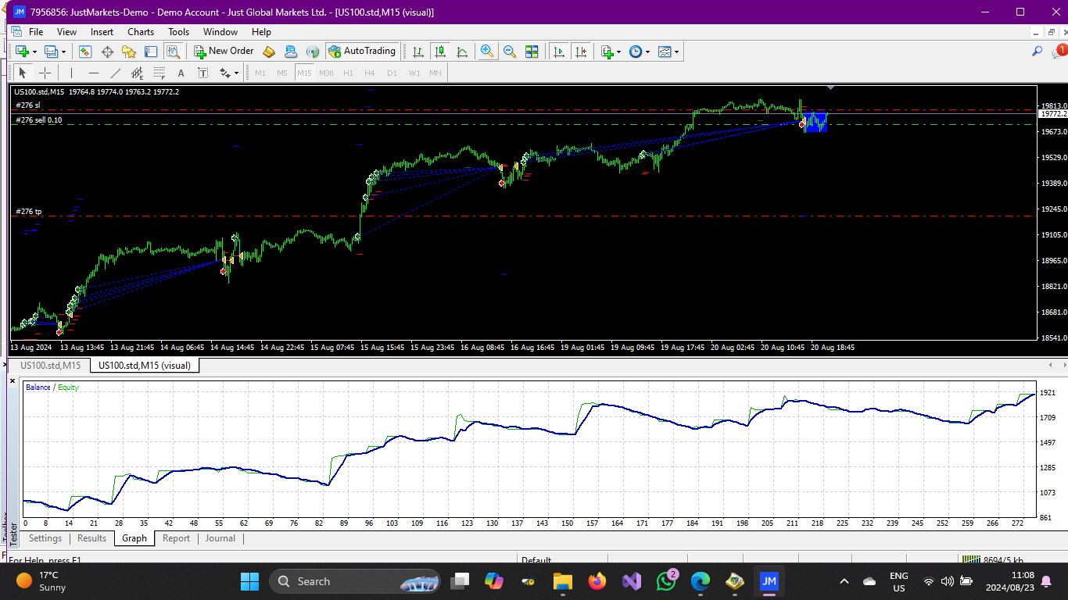This screenshot has width=1068, height=600.
Task: Open WhatsApp from the taskbar
Action: coord(667,581)
